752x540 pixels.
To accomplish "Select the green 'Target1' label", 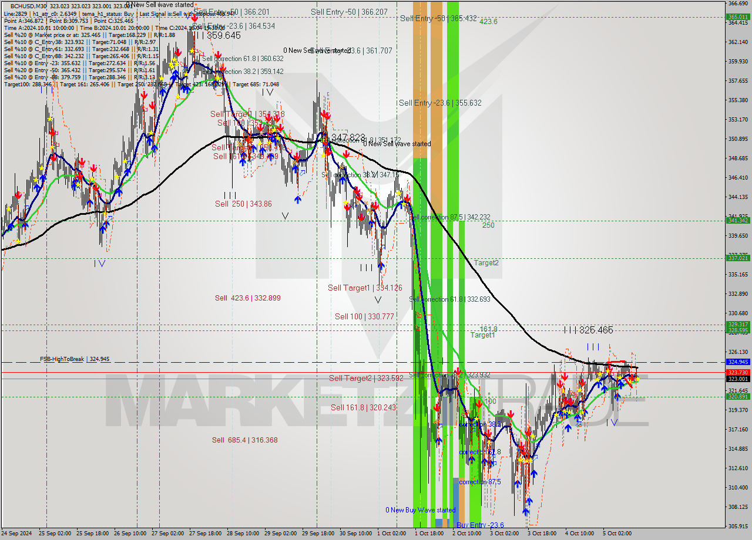I will (x=482, y=335).
